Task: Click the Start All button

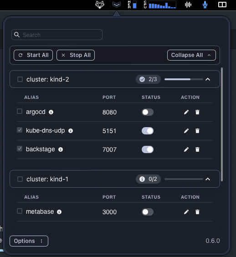Action: [33, 55]
